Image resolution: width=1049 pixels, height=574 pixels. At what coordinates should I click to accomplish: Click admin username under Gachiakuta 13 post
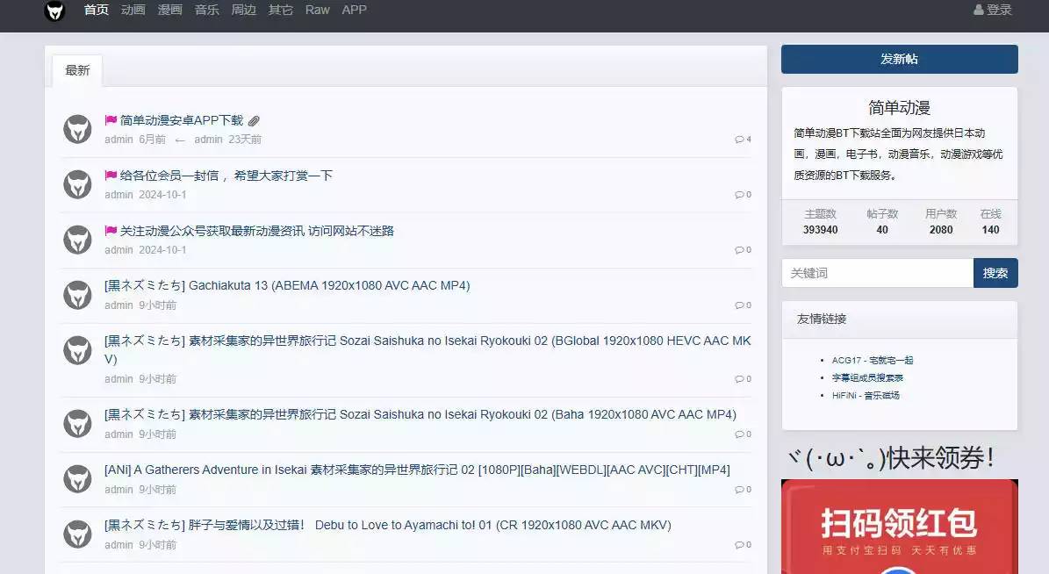pyautogui.click(x=119, y=305)
